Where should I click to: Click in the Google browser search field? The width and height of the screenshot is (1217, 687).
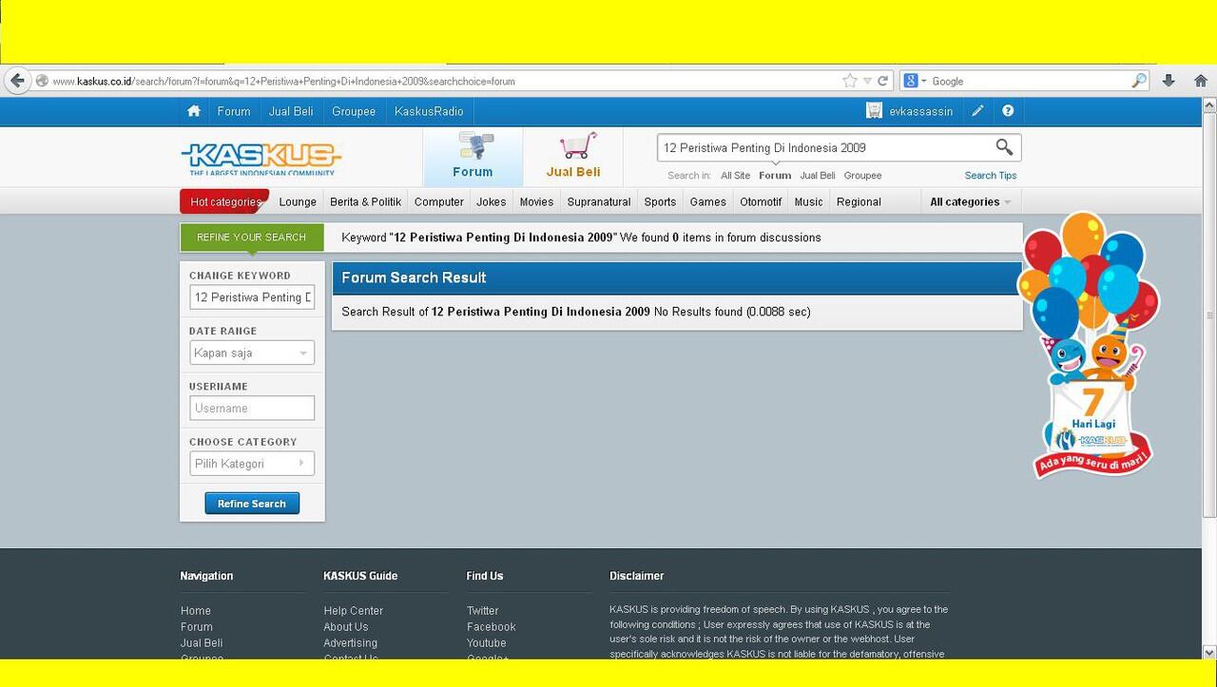pyautogui.click(x=1030, y=81)
